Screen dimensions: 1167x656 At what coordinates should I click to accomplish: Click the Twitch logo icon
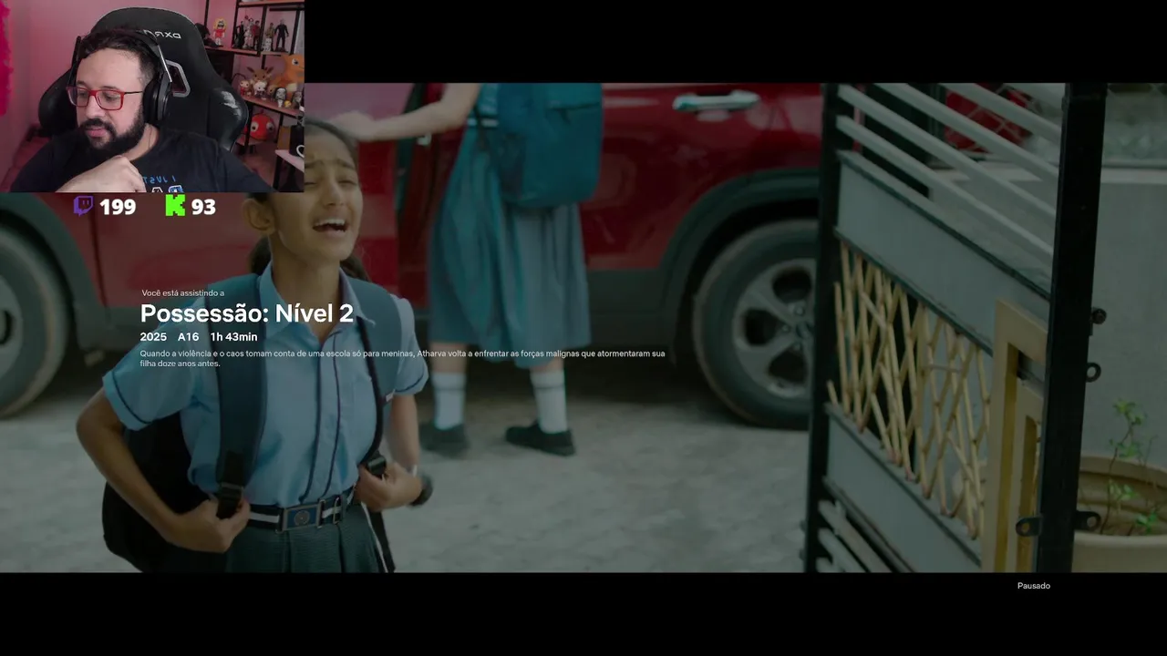coord(83,206)
